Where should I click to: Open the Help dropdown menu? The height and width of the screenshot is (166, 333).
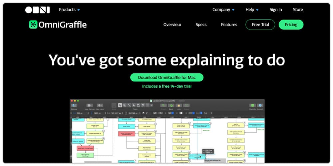(x=252, y=10)
